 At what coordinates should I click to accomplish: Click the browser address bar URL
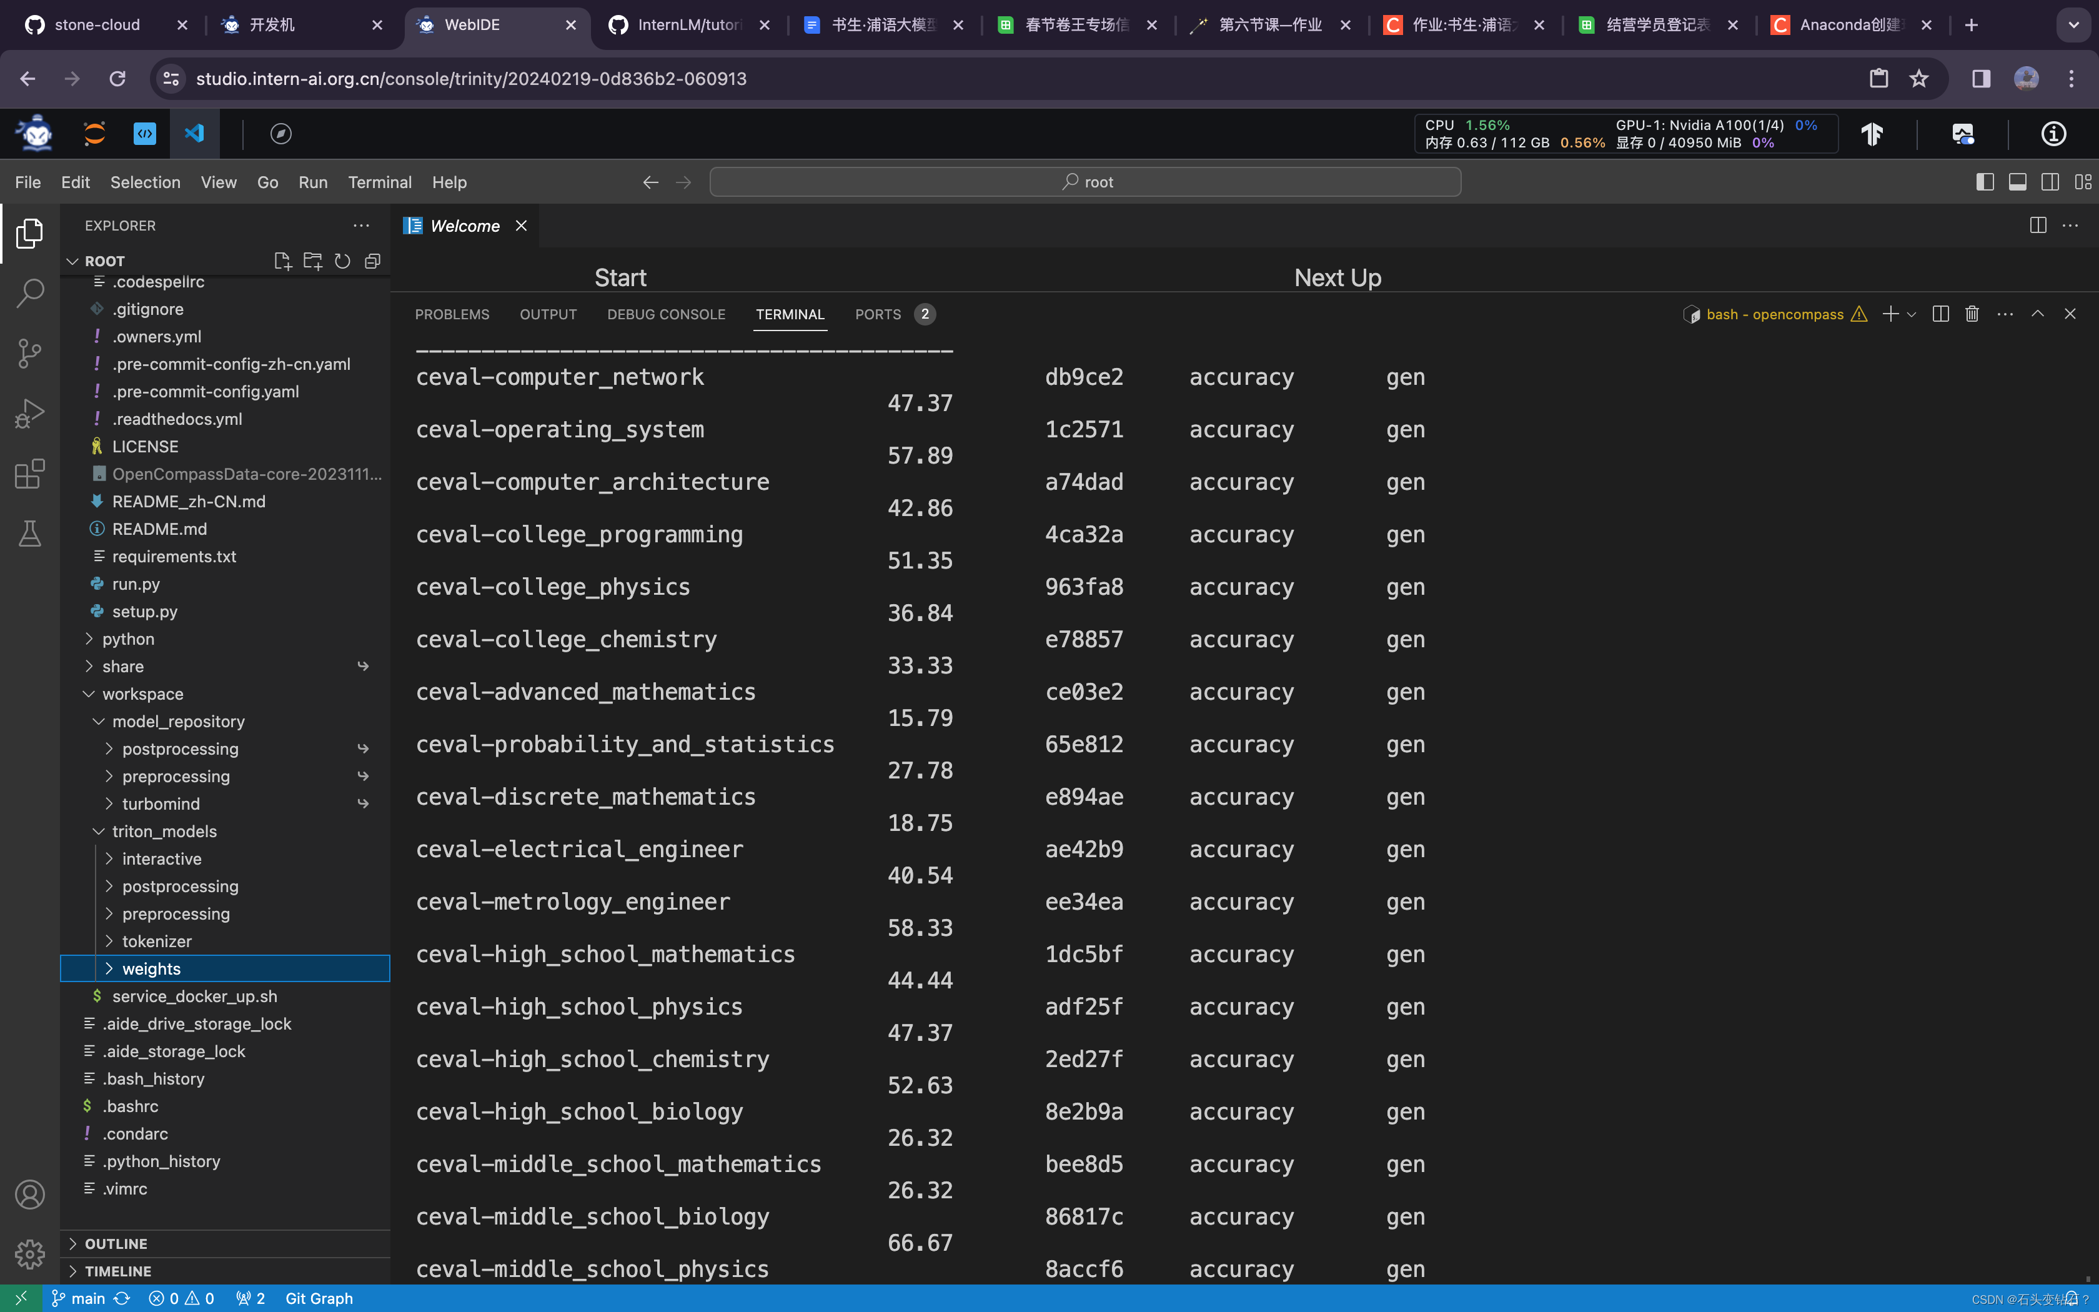click(471, 79)
